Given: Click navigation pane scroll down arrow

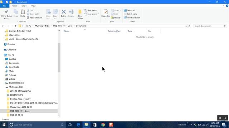Looking at the screenshot, I should coord(59,116).
